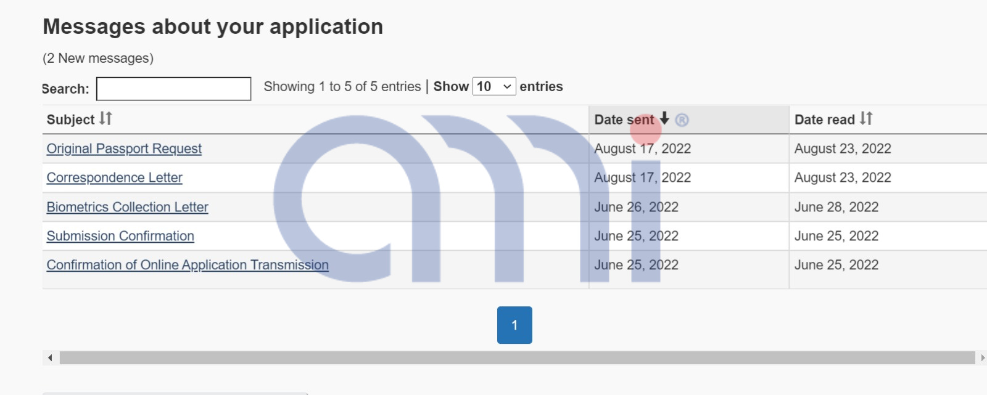987x395 pixels.
Task: Click the sort arrows icon beside Date read
Action: click(866, 118)
